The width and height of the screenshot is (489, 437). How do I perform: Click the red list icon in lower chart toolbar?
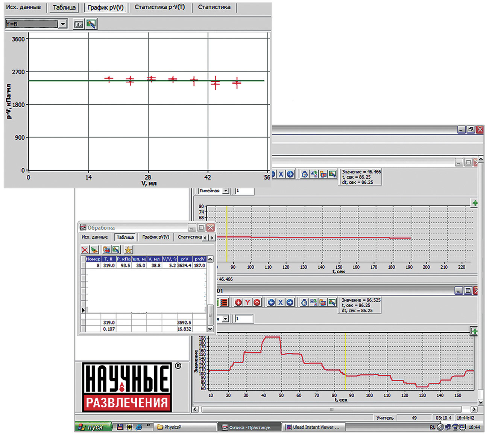click(x=224, y=302)
